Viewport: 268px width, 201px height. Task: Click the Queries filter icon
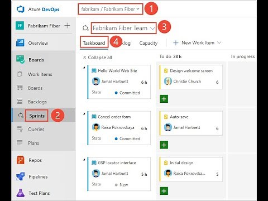(x=20, y=129)
